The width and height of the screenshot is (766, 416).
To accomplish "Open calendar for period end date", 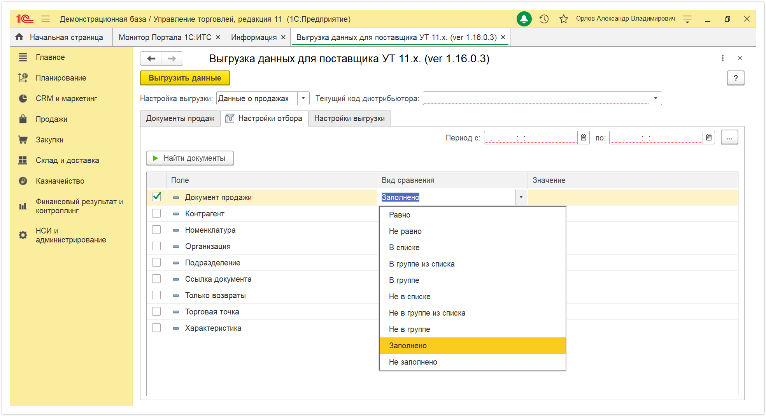I will (x=709, y=137).
